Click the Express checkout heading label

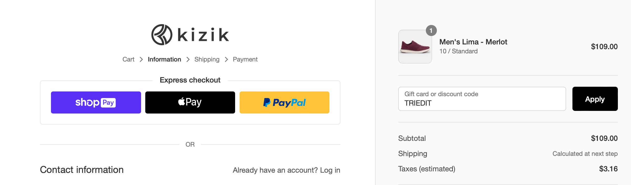(190, 80)
